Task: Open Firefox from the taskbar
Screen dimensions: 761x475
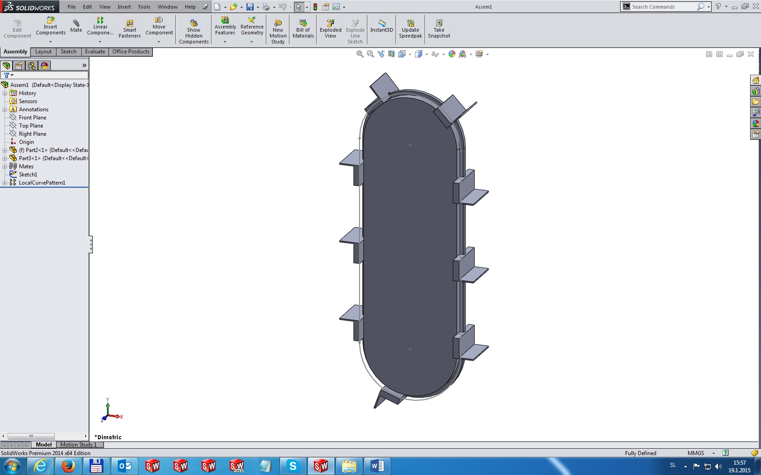Action: click(68, 465)
